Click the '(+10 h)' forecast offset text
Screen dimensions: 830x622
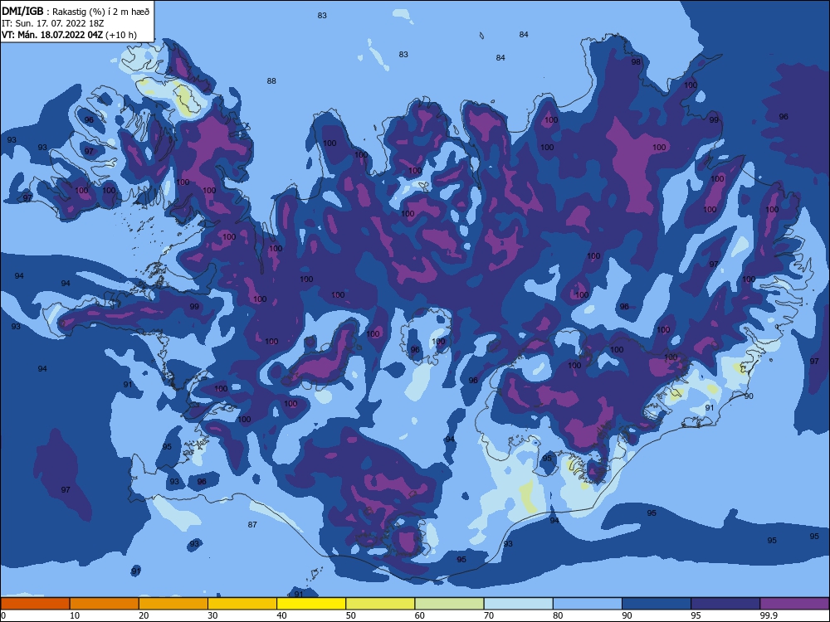[121, 35]
